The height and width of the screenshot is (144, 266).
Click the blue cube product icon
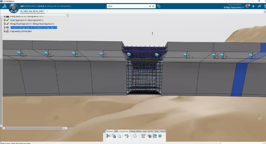pyautogui.click(x=149, y=136)
